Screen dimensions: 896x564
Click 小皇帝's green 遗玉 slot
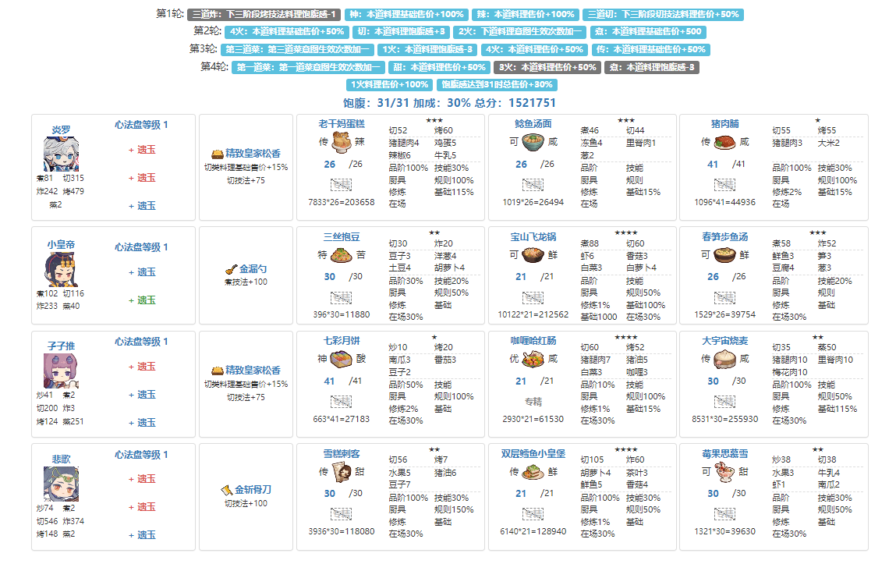[x=141, y=300]
